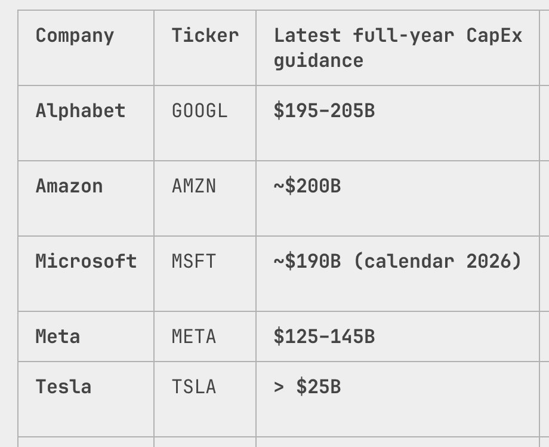Click the word guidance in header
Image resolution: width=549 pixels, height=447 pixels.
pos(319,61)
